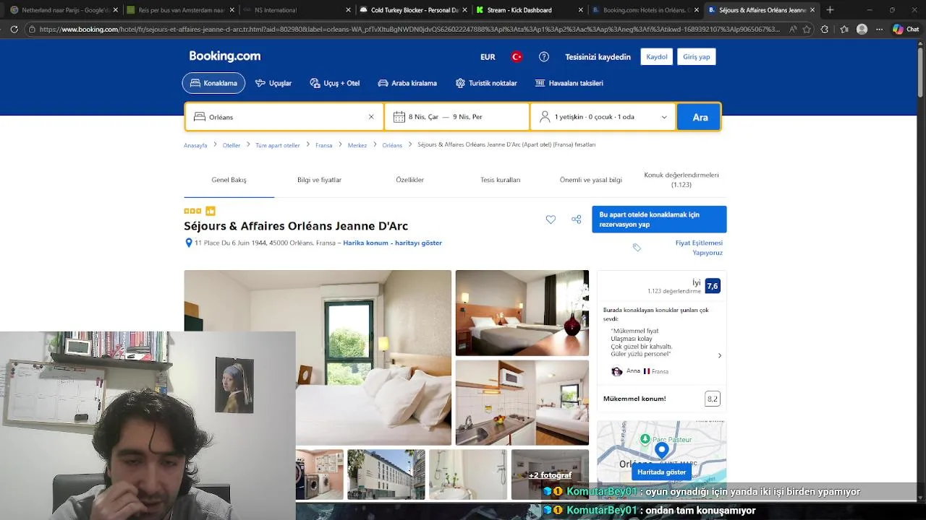
Task: Clear the destination with the X icon
Action: (x=371, y=117)
